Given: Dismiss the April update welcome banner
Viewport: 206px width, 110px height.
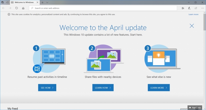Looking at the screenshot, I should 192,26.
